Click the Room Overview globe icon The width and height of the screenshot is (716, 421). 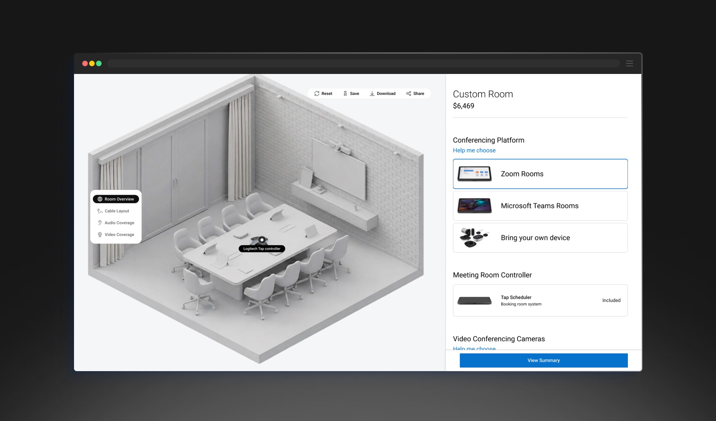pos(100,199)
